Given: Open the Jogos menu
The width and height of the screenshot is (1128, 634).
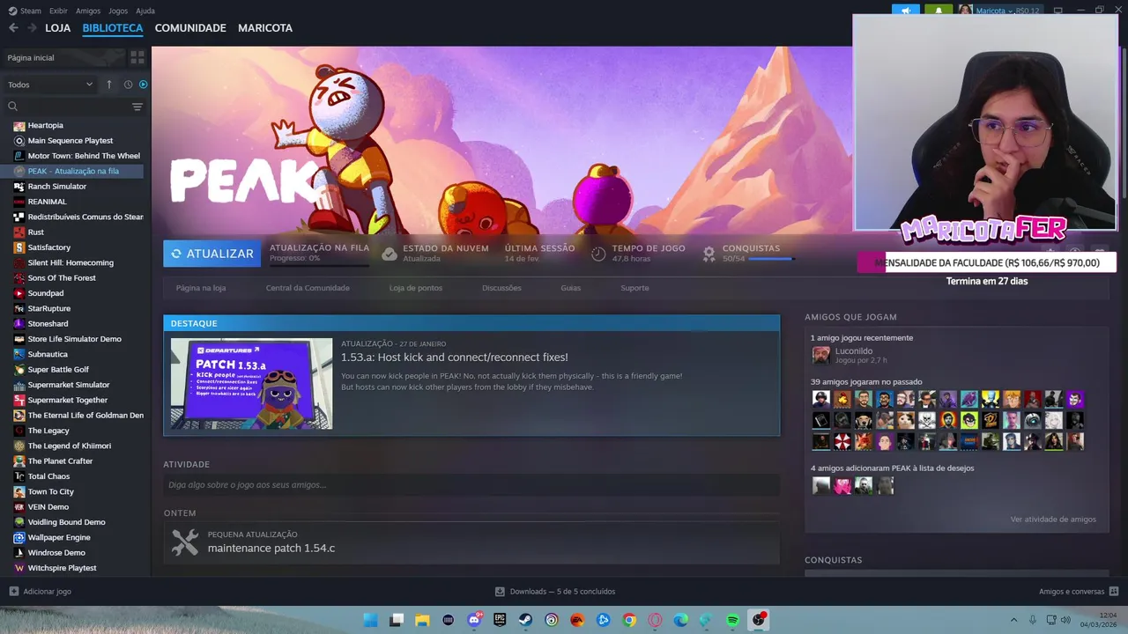Looking at the screenshot, I should point(118,11).
